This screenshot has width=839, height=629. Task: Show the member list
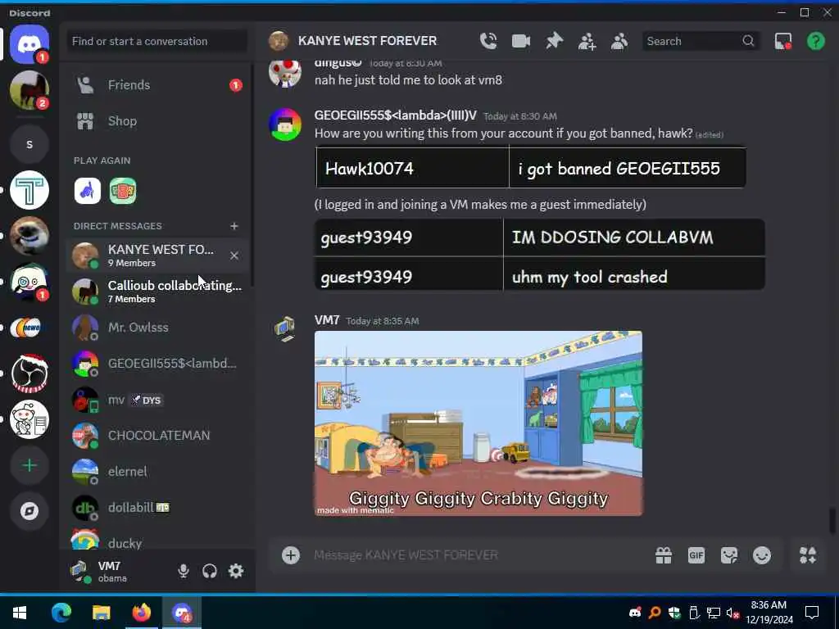[x=619, y=41]
